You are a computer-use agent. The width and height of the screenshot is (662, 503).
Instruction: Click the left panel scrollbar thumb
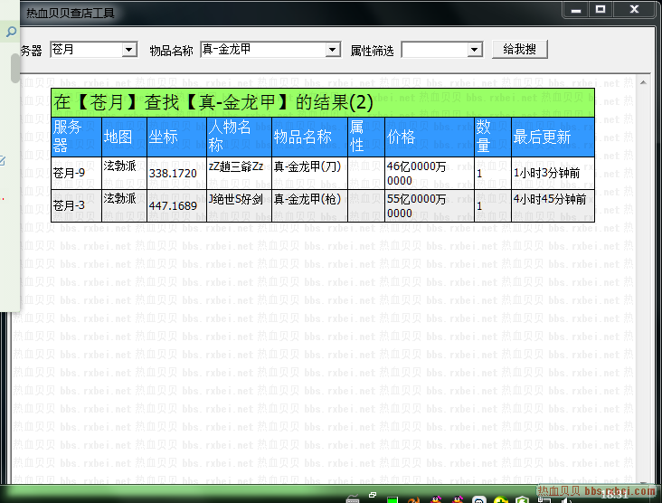pyautogui.click(x=15, y=68)
